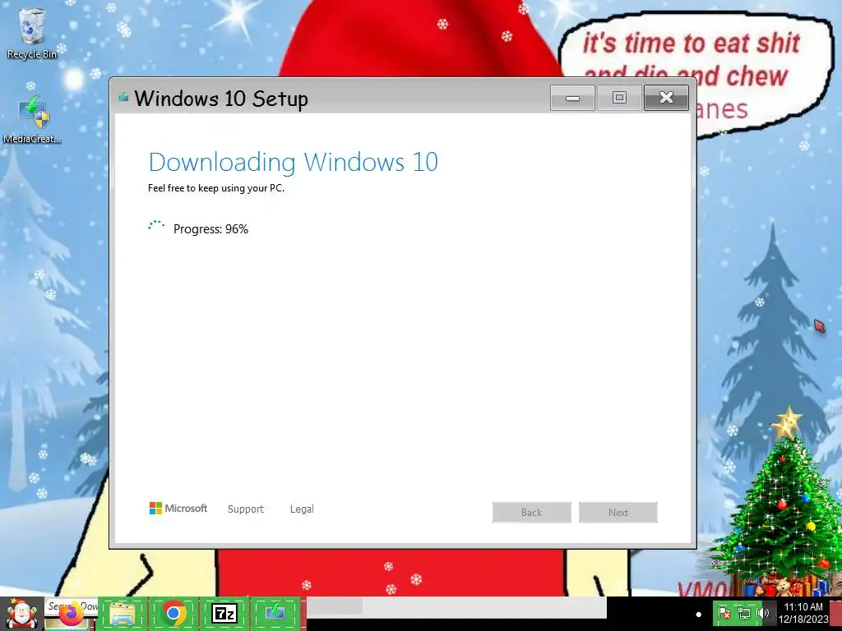Click the loading spinner beside Progress
This screenshot has height=631, width=842.
pyautogui.click(x=156, y=226)
